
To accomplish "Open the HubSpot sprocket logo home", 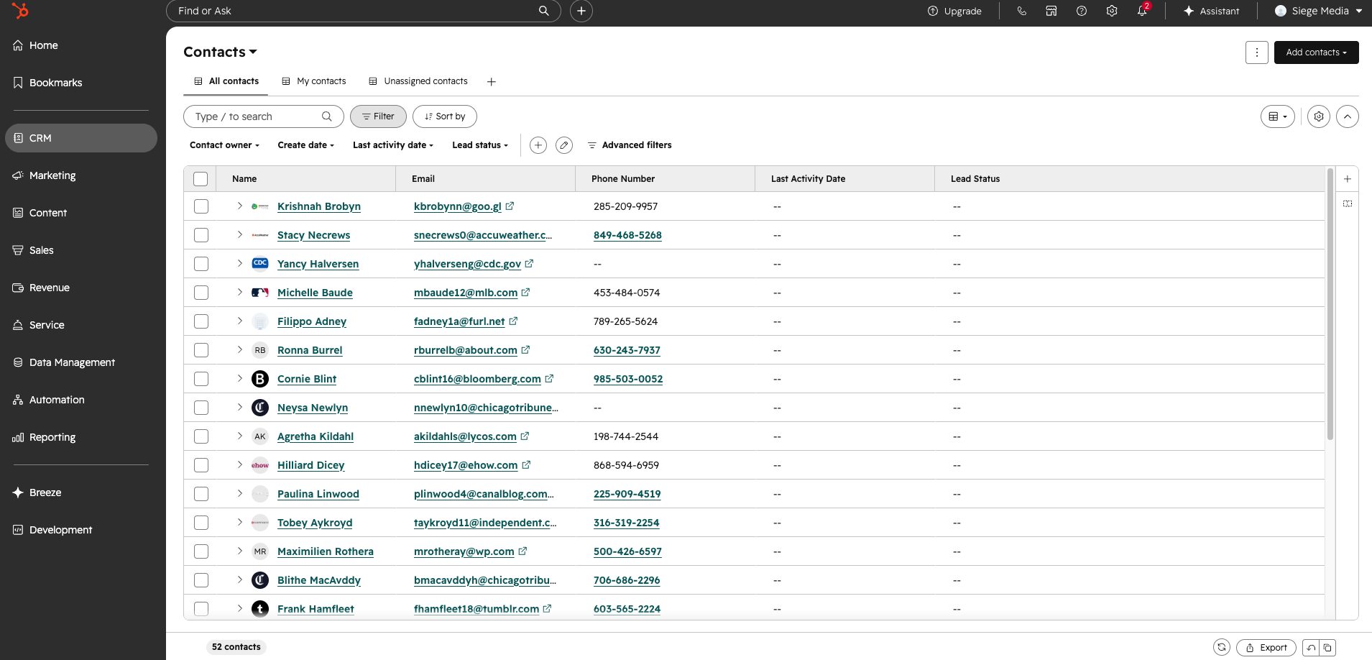I will [20, 11].
